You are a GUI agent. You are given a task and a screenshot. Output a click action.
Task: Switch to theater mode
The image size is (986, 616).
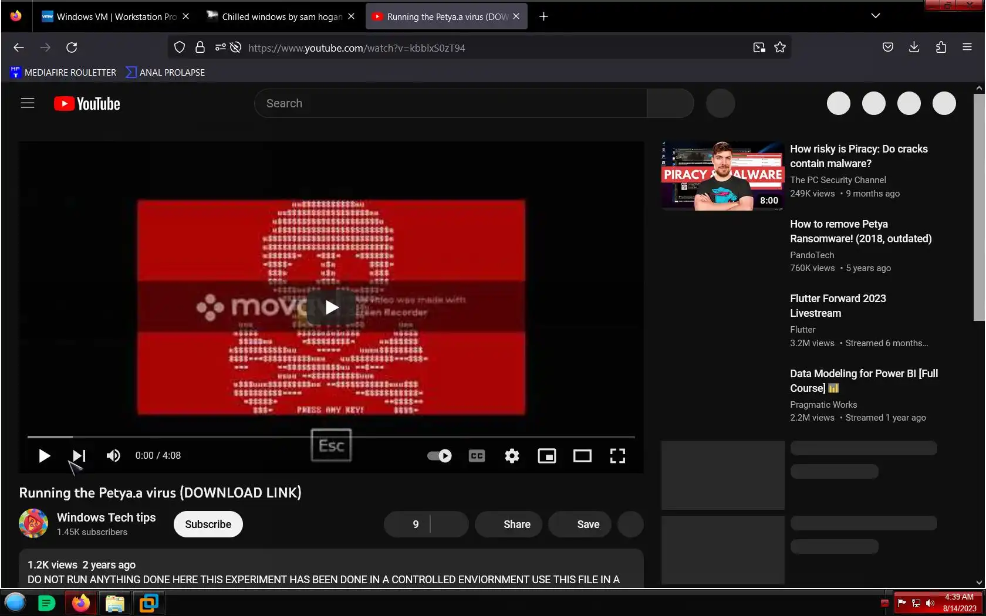pyautogui.click(x=582, y=456)
